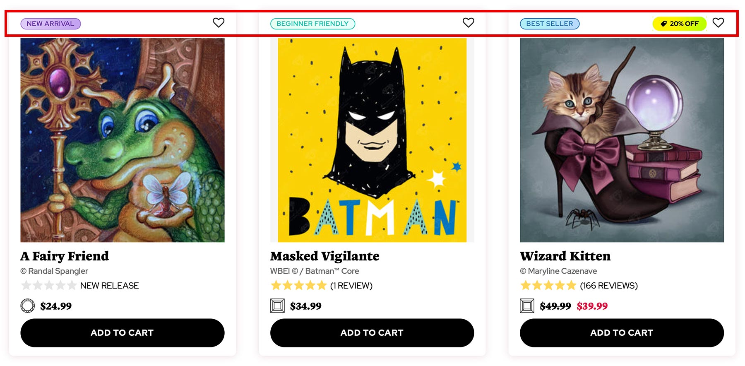The height and width of the screenshot is (366, 745).
Task: Open the Batman Masked Vigilante image
Action: (372, 140)
